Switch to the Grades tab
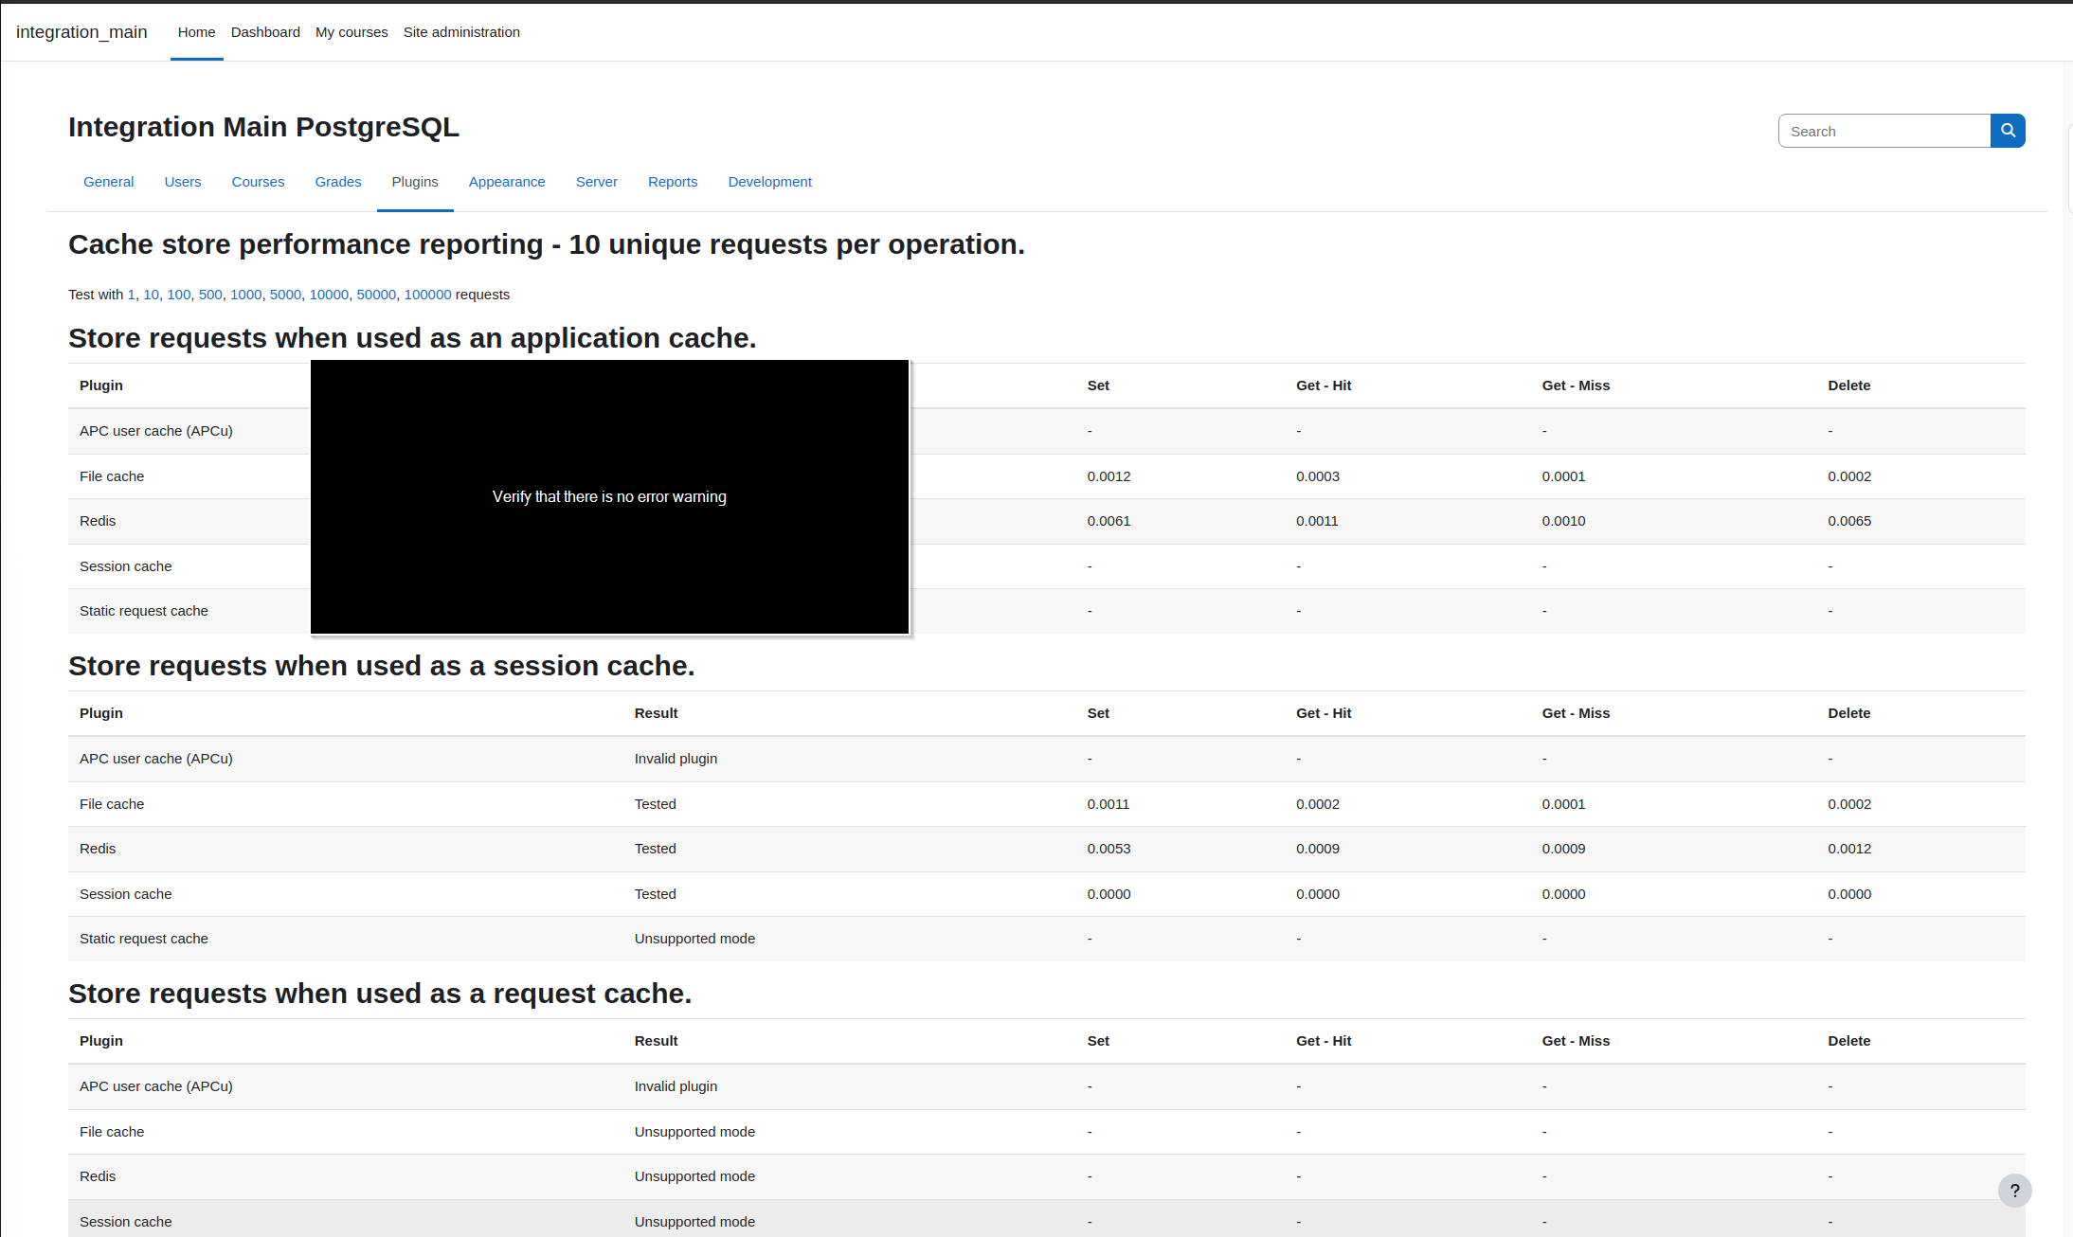2073x1237 pixels. [x=338, y=182]
